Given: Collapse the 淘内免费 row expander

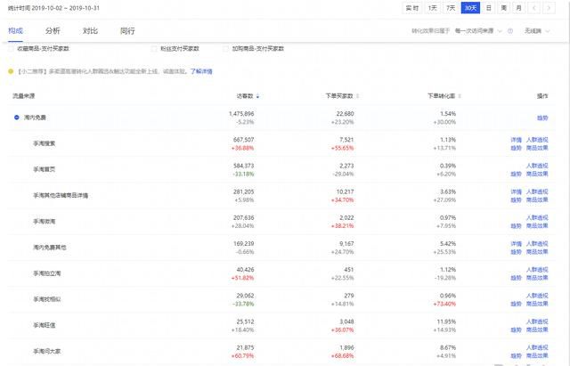Looking at the screenshot, I should [18, 118].
